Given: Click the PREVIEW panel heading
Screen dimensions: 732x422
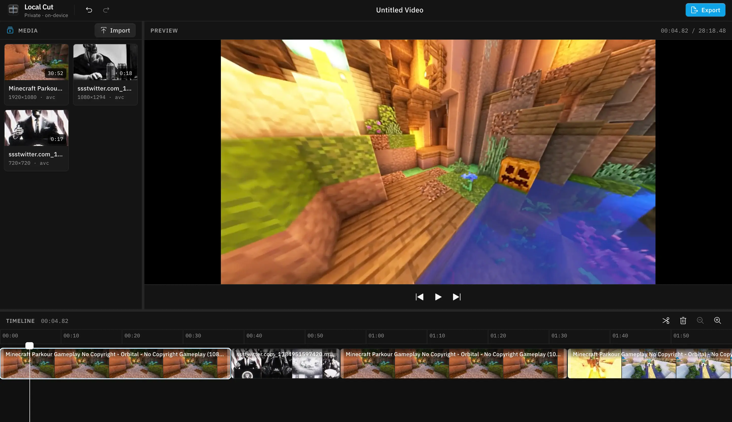Looking at the screenshot, I should coord(164,31).
